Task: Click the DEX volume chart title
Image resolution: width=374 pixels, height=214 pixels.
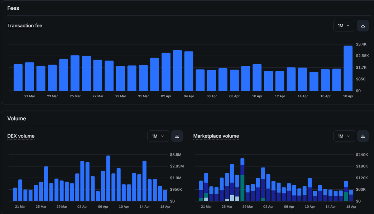Action: 21,136
